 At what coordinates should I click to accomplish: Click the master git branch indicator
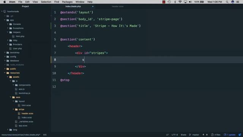pyautogui.click(x=194, y=135)
